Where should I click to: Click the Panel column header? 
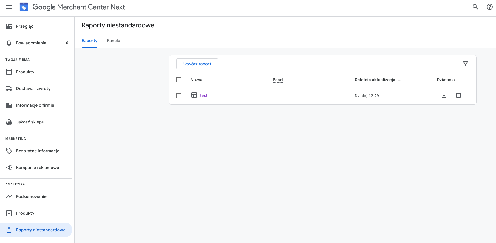(278, 80)
